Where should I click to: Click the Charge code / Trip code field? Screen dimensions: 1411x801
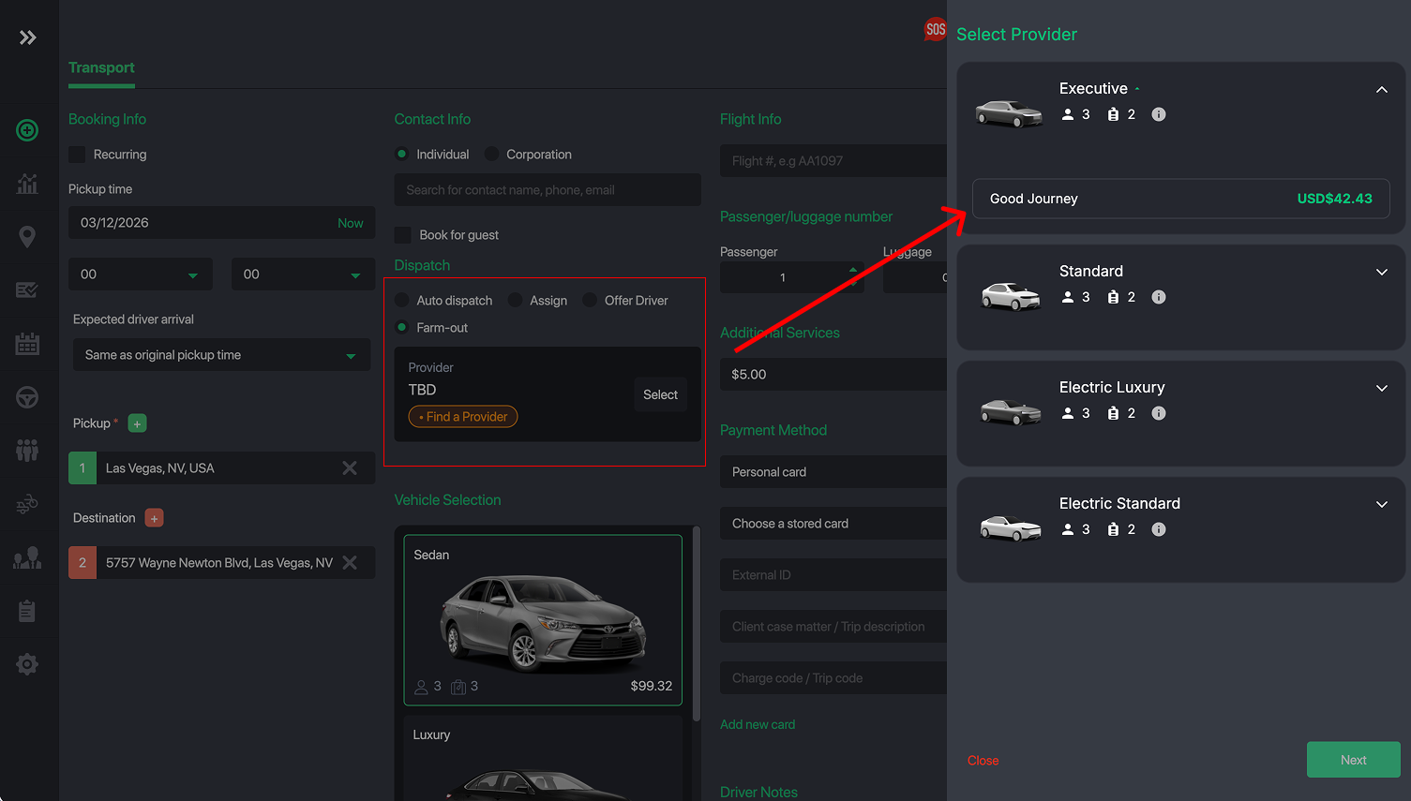click(x=833, y=678)
